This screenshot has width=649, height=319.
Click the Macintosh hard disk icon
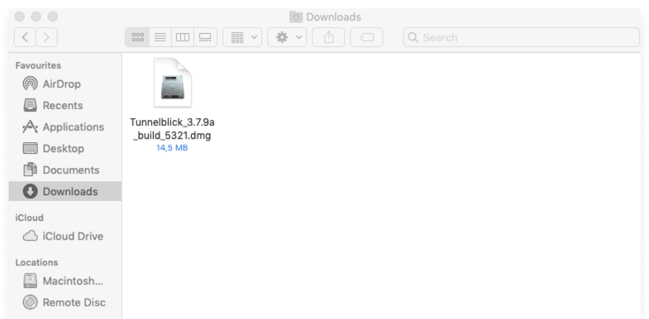coord(30,281)
